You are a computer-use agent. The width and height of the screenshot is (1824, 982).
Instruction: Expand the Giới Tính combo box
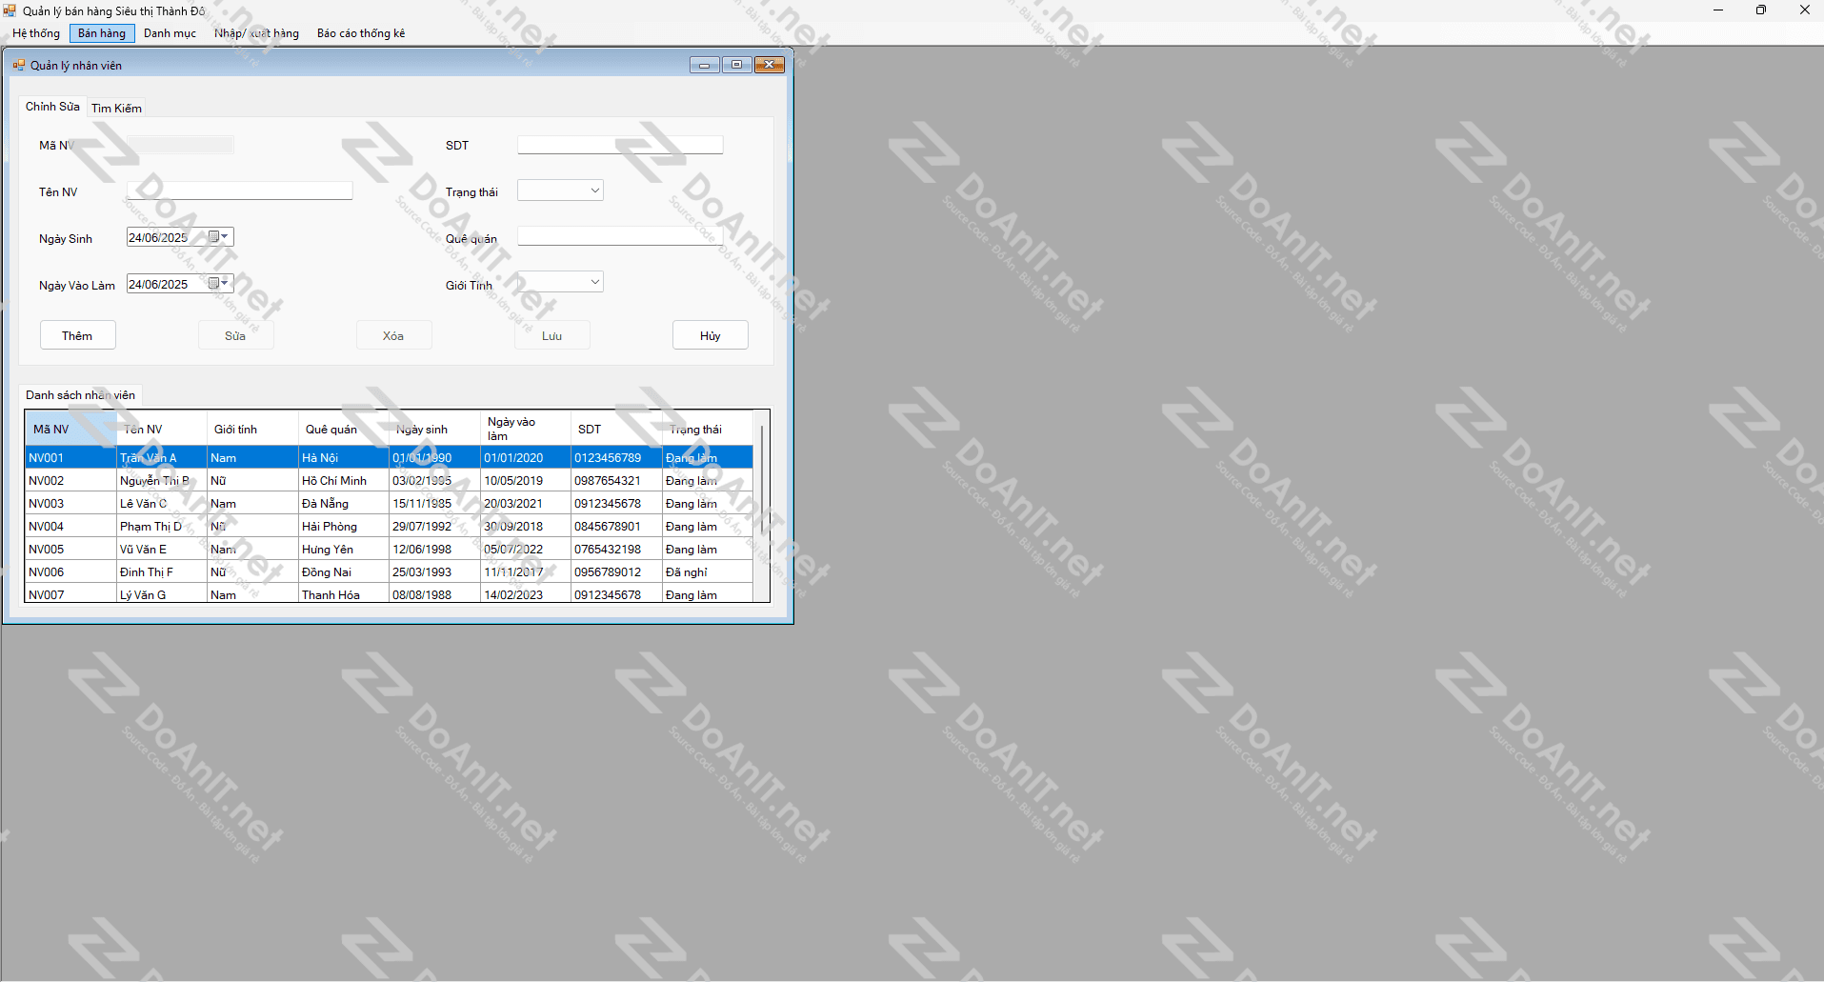click(x=594, y=282)
